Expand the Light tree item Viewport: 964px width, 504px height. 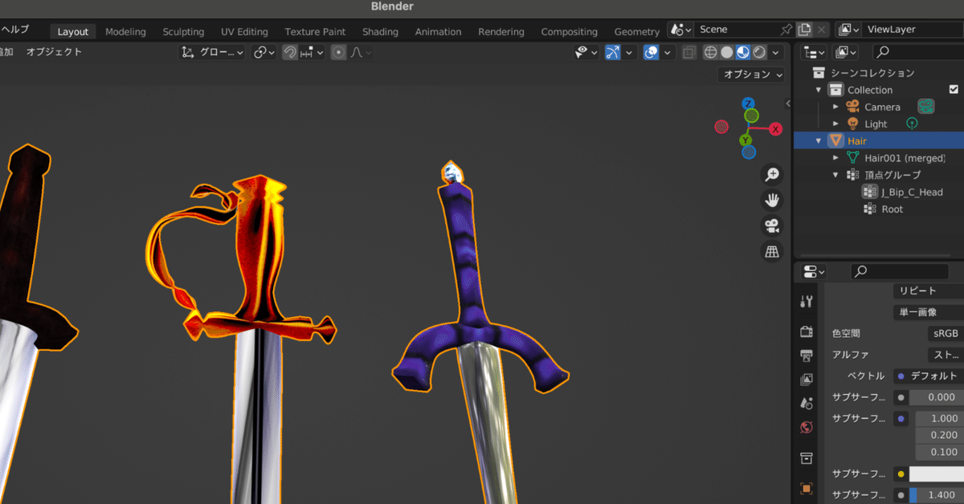coord(835,124)
